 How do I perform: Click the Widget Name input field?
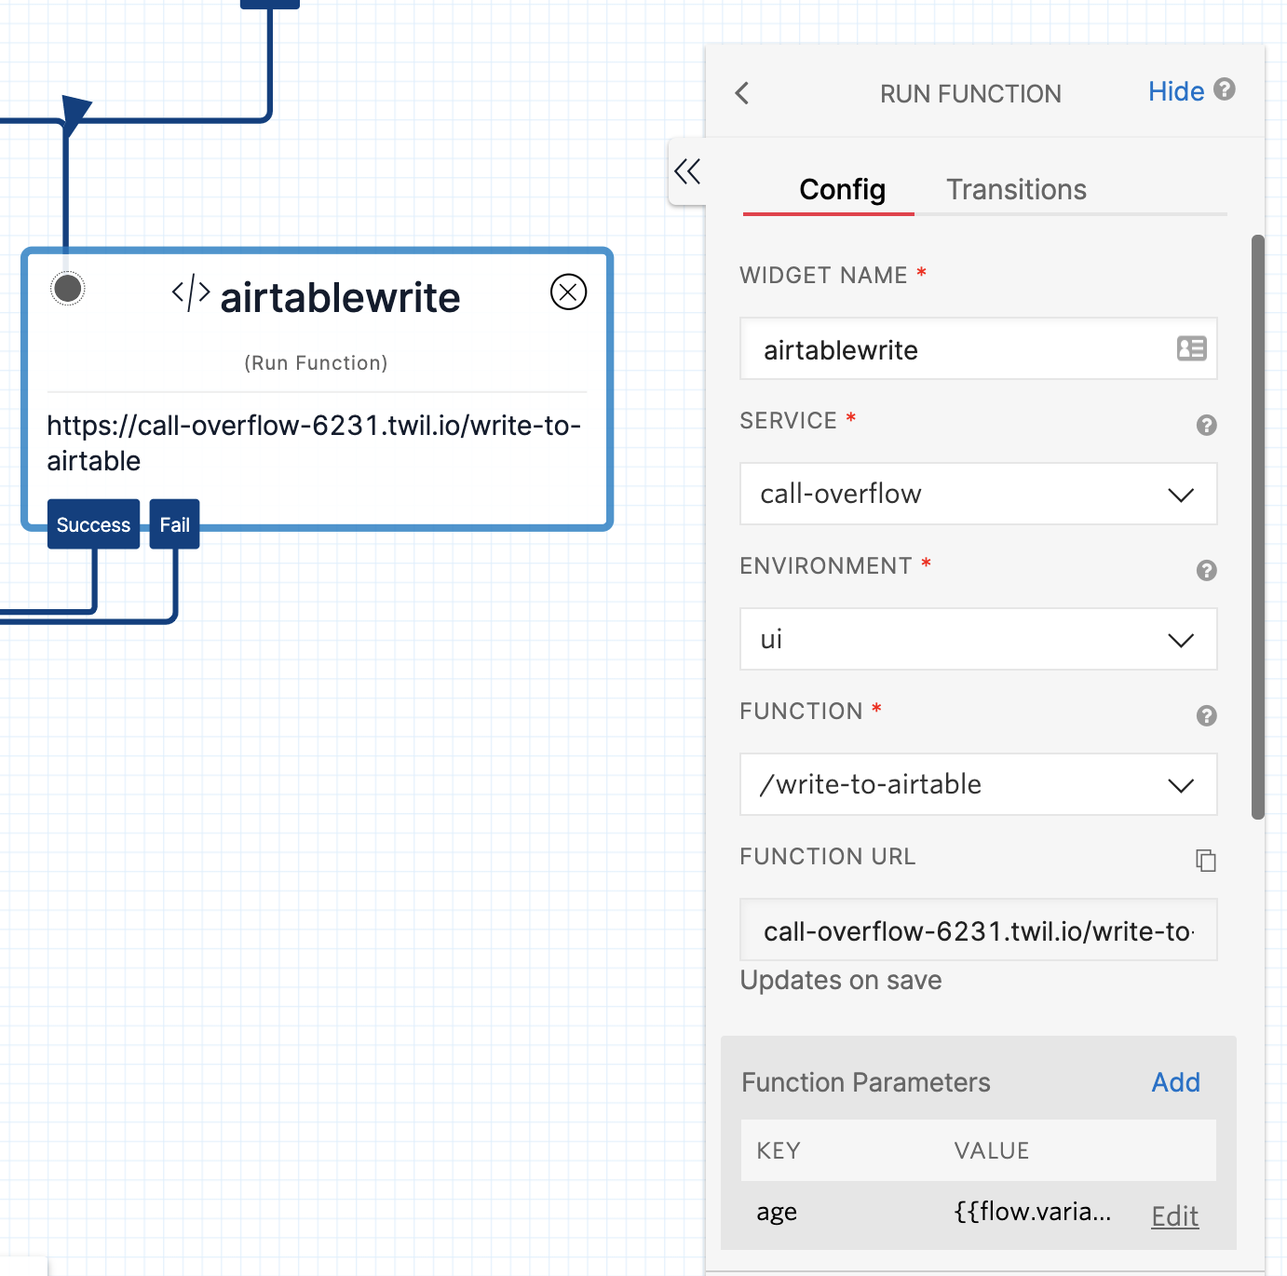[978, 348]
